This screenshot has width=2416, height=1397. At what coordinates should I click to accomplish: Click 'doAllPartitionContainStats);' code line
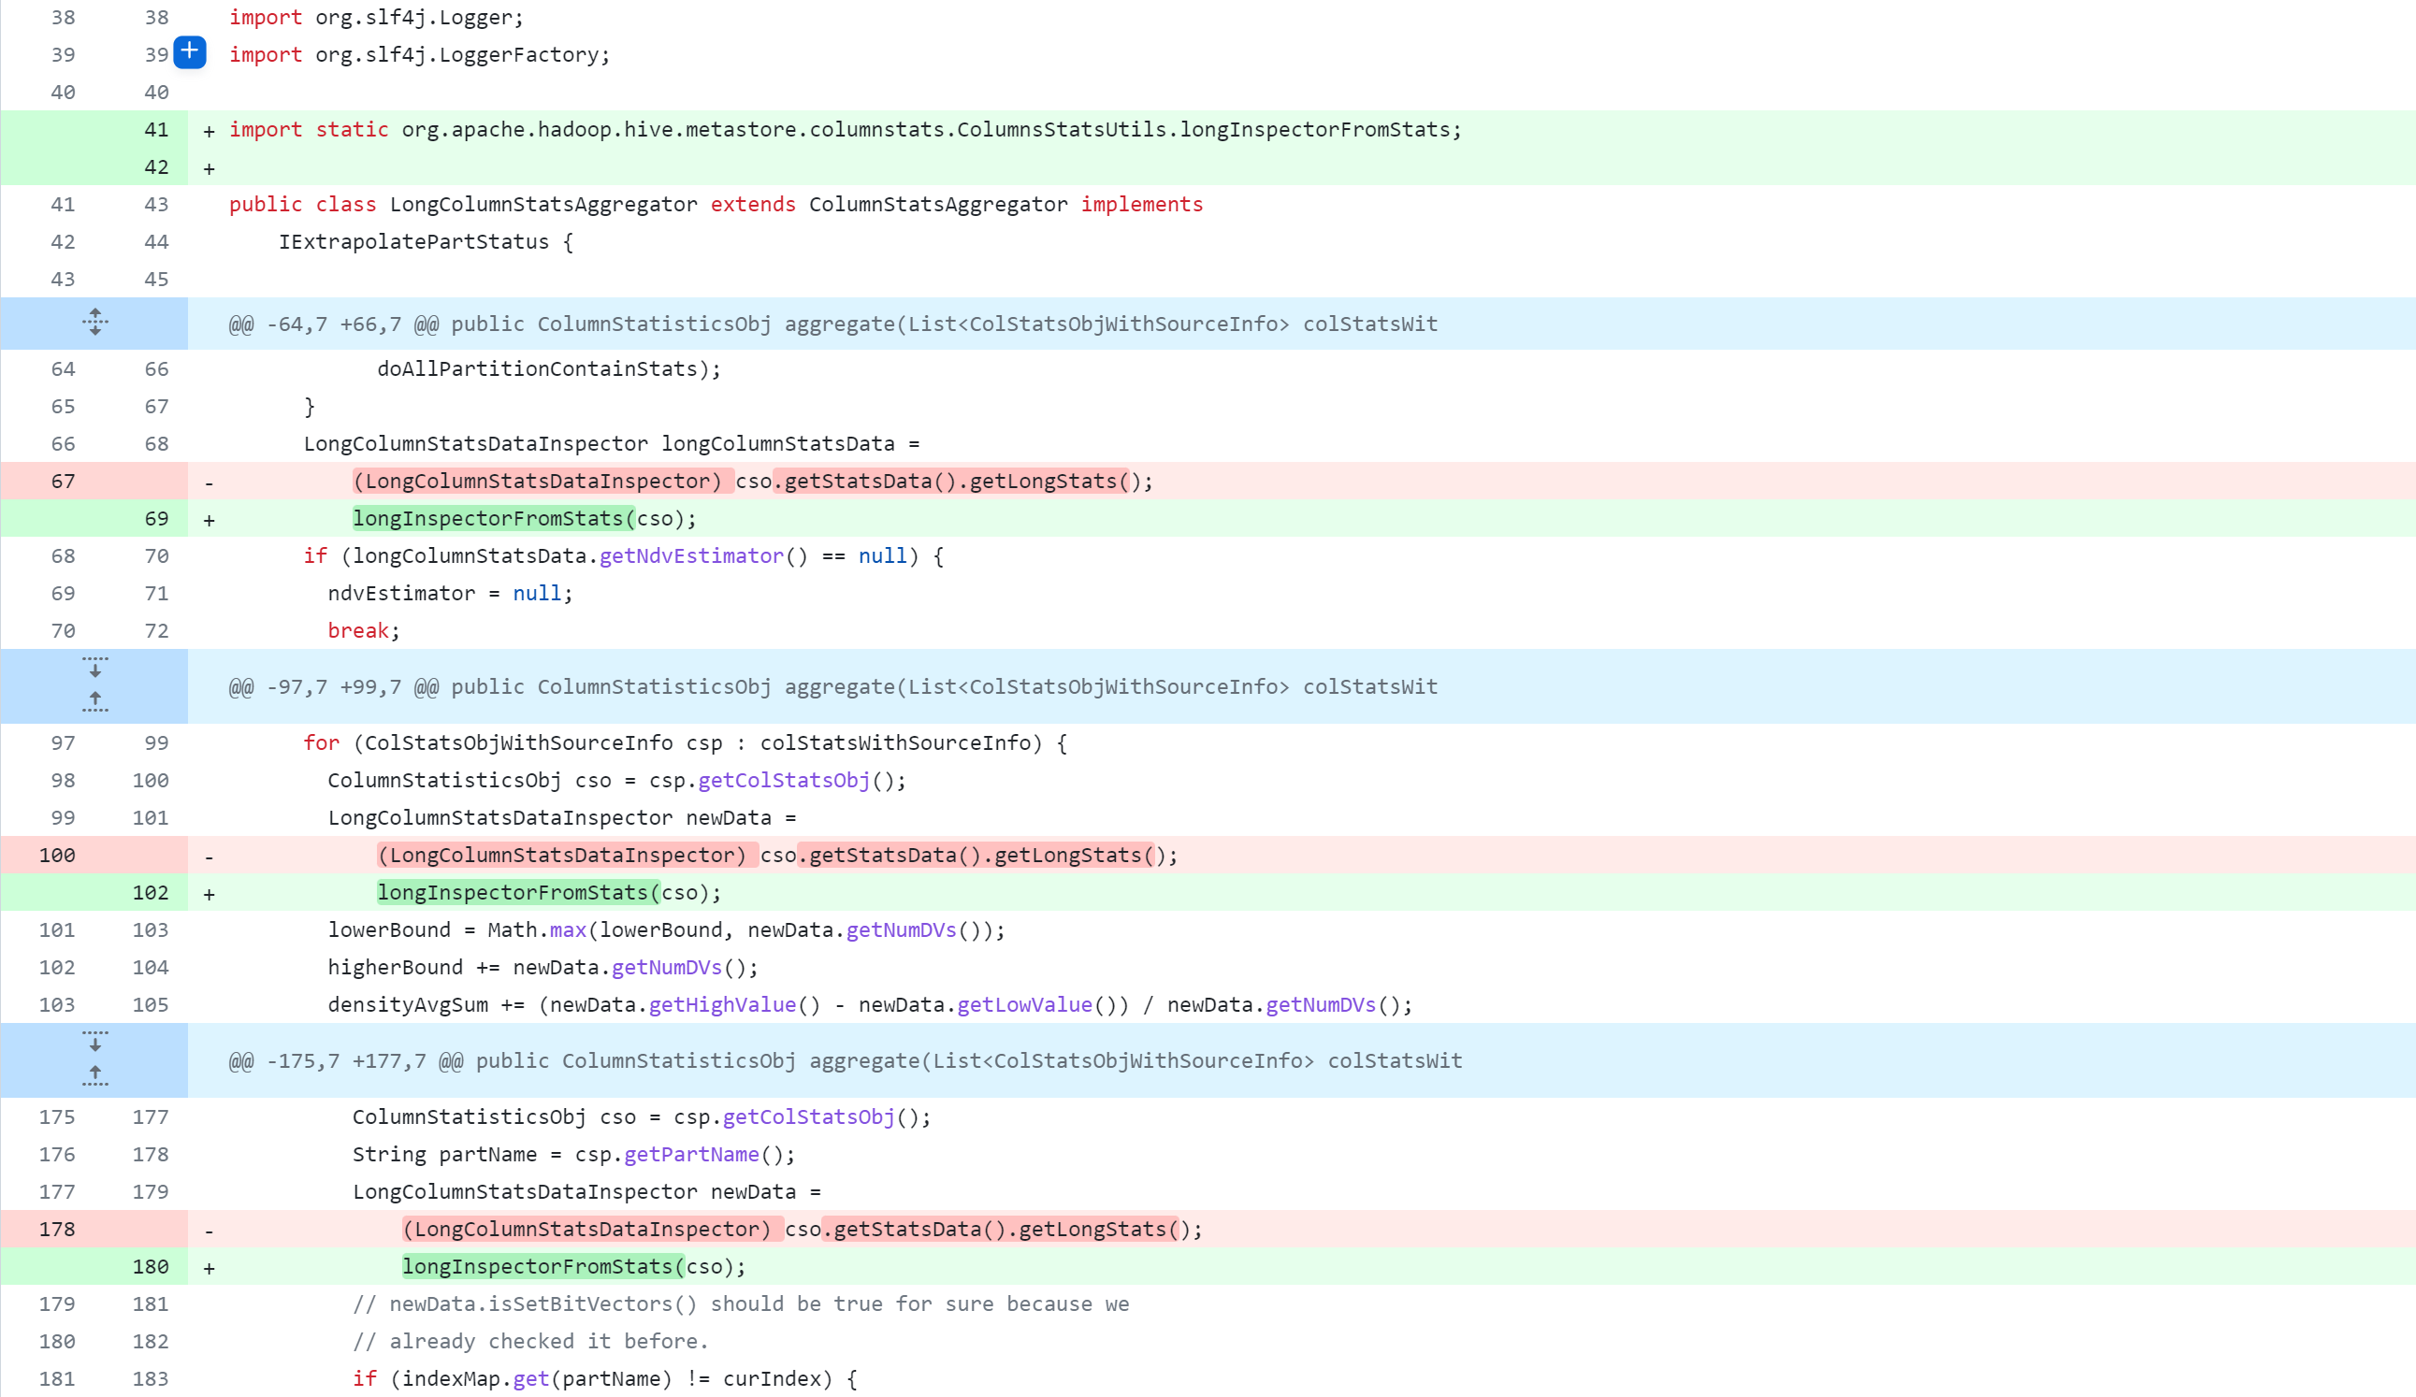pyautogui.click(x=549, y=369)
